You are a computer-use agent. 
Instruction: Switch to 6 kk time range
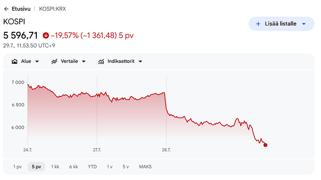pyautogui.click(x=74, y=167)
